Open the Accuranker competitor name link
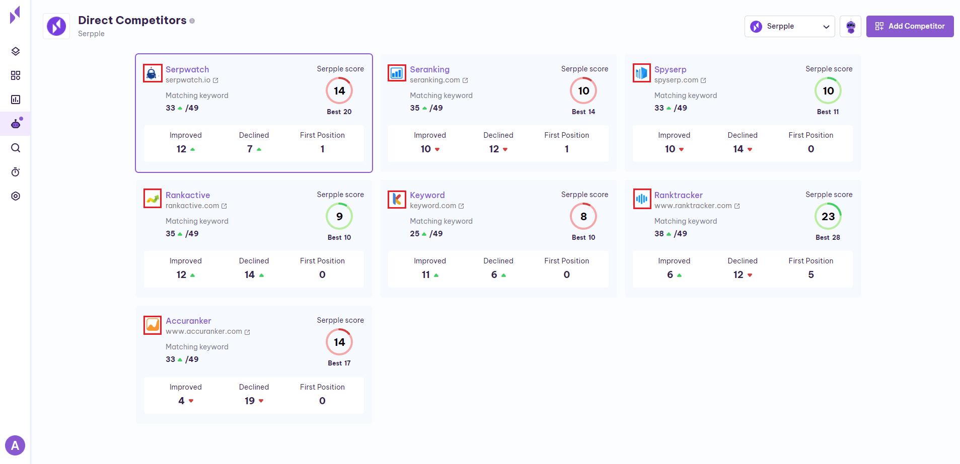Image resolution: width=960 pixels, height=464 pixels. pyautogui.click(x=188, y=321)
